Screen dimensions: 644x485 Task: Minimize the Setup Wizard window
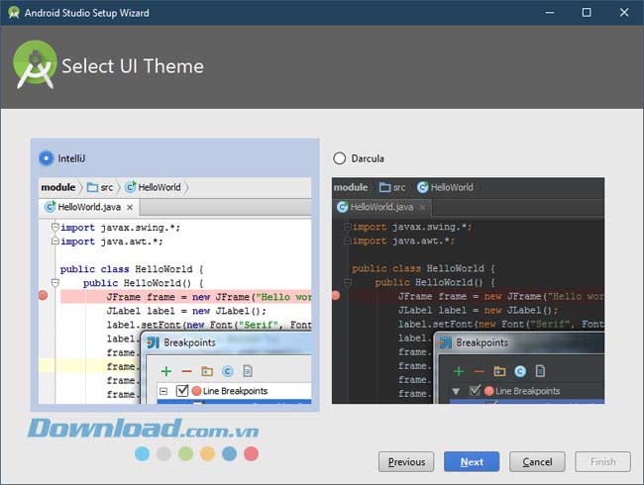[x=550, y=12]
